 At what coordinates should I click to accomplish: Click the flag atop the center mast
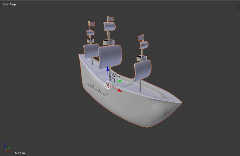pyautogui.click(x=111, y=19)
